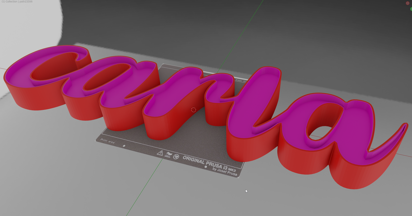Click Collection in the top-left breadcrumb
412x216 pixels.
[11, 1]
